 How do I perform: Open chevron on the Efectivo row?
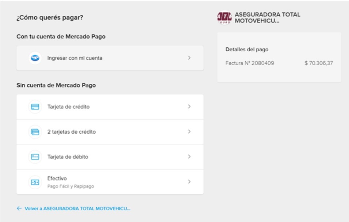189,182
